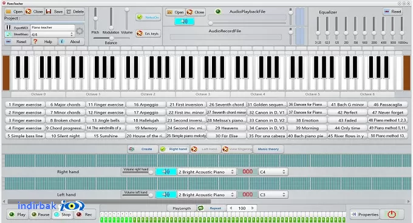
Task: Toggle View fingering option
Action: pos(237,149)
